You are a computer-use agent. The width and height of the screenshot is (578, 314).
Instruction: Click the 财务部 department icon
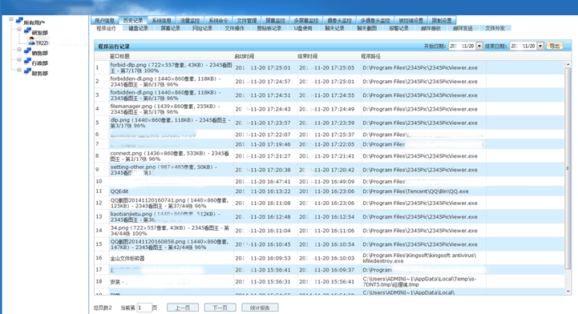(x=27, y=71)
